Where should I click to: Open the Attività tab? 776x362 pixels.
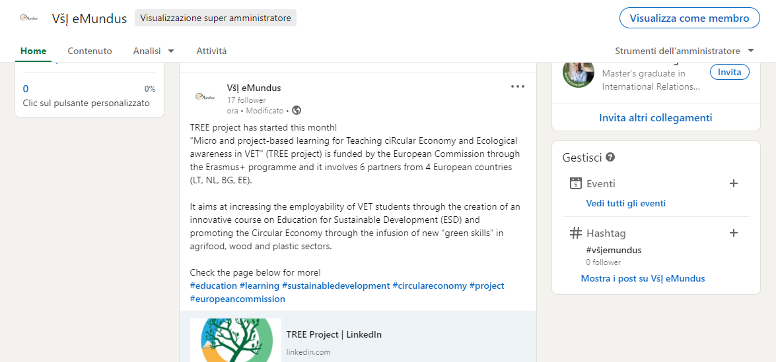click(211, 51)
